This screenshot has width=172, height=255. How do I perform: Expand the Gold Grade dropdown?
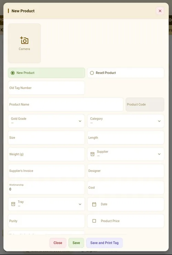(x=46, y=121)
